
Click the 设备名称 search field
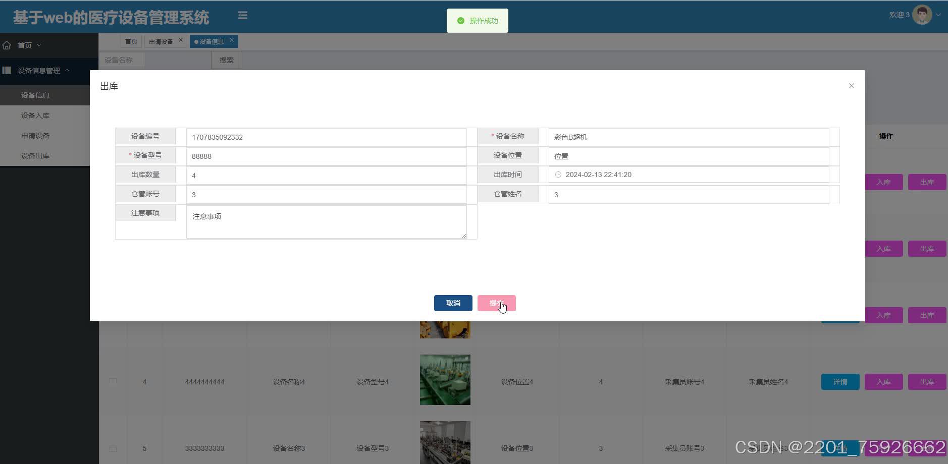coord(122,60)
